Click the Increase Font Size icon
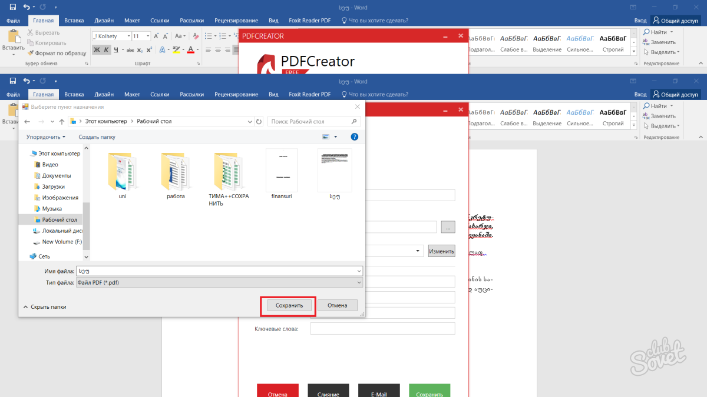This screenshot has height=397, width=707. 156,36
